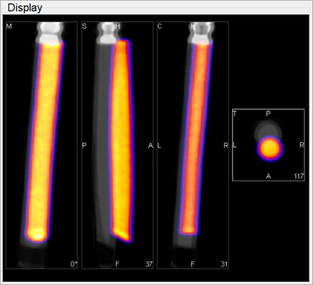Click the bright lower tip in MIP view
Viewport: 313px width, 285px height.
click(37, 235)
